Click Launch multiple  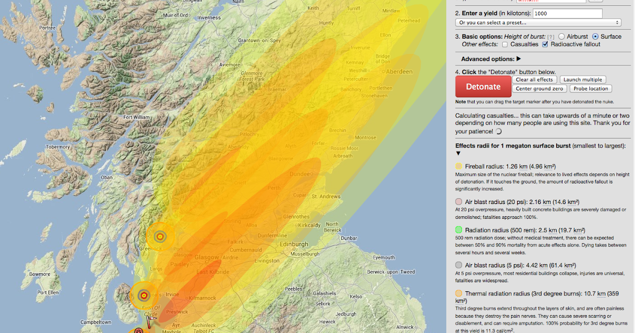pyautogui.click(x=583, y=79)
